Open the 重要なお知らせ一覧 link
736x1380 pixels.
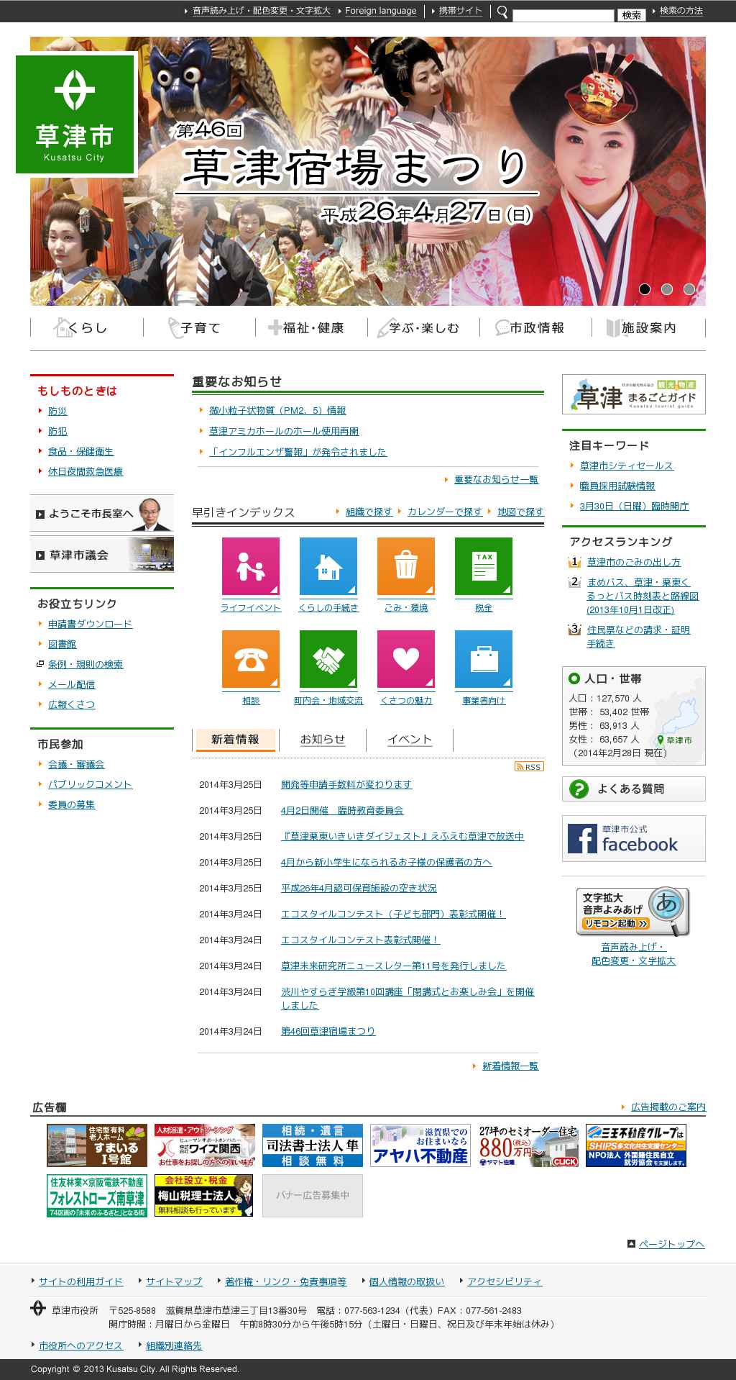[496, 479]
